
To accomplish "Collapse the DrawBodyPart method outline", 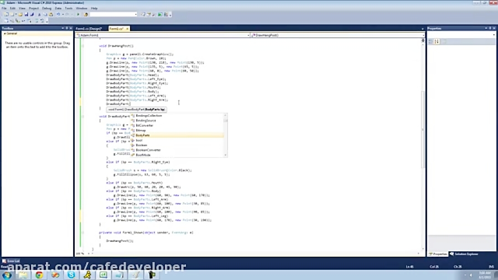I will pos(83,116).
